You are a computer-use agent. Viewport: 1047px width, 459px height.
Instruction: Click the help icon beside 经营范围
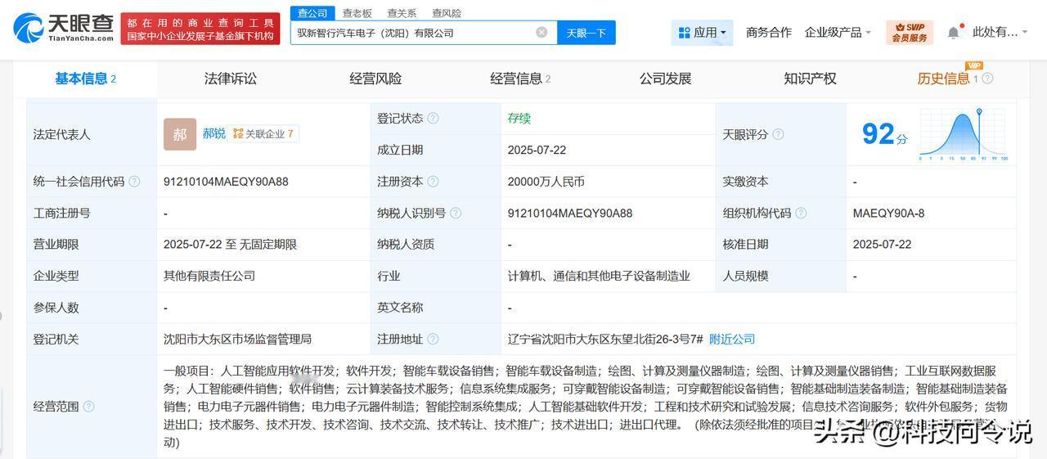(88, 407)
